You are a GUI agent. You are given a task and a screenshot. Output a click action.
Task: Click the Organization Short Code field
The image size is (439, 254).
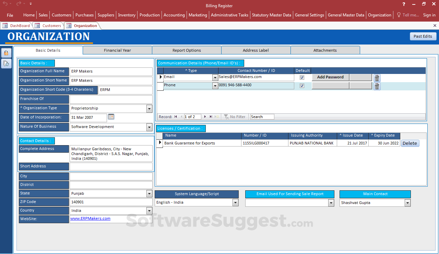click(126, 90)
